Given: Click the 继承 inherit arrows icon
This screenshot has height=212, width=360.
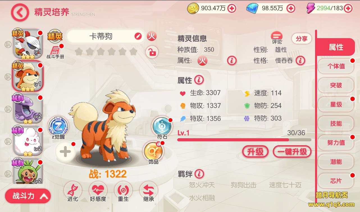Looking at the screenshot, I should (x=149, y=190).
